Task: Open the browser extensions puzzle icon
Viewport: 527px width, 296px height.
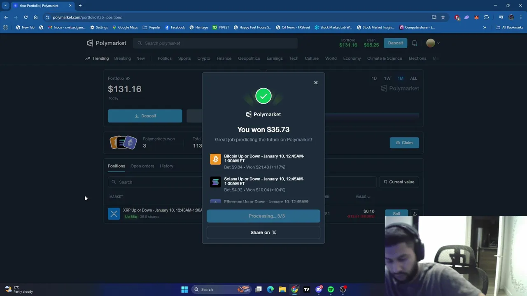Action: click(x=487, y=17)
